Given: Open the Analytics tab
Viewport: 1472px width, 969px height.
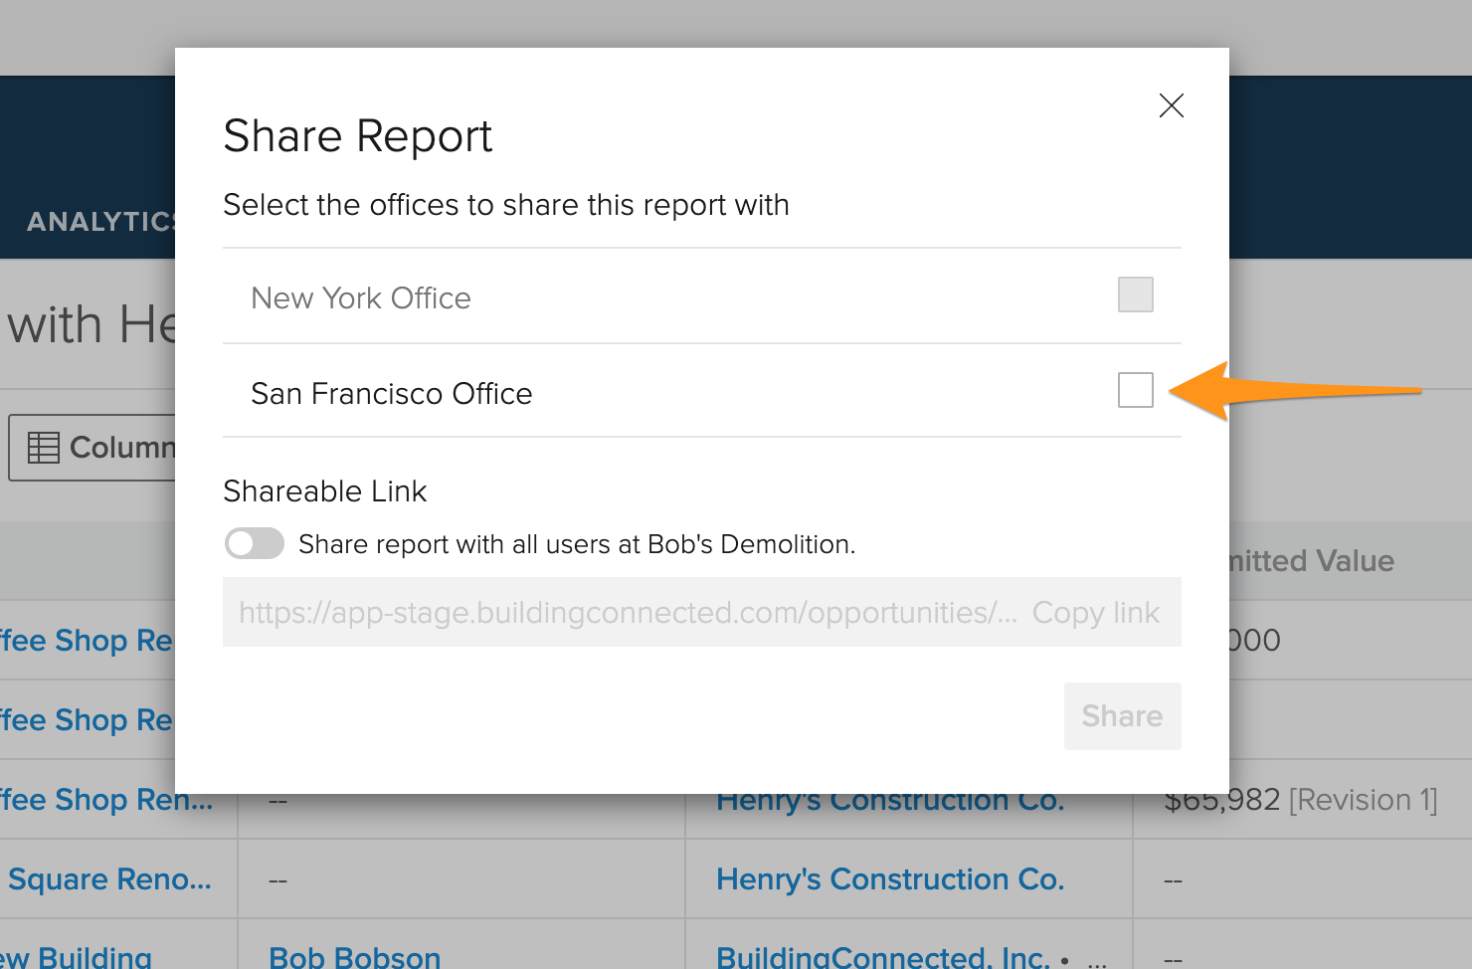Looking at the screenshot, I should pos(99,222).
